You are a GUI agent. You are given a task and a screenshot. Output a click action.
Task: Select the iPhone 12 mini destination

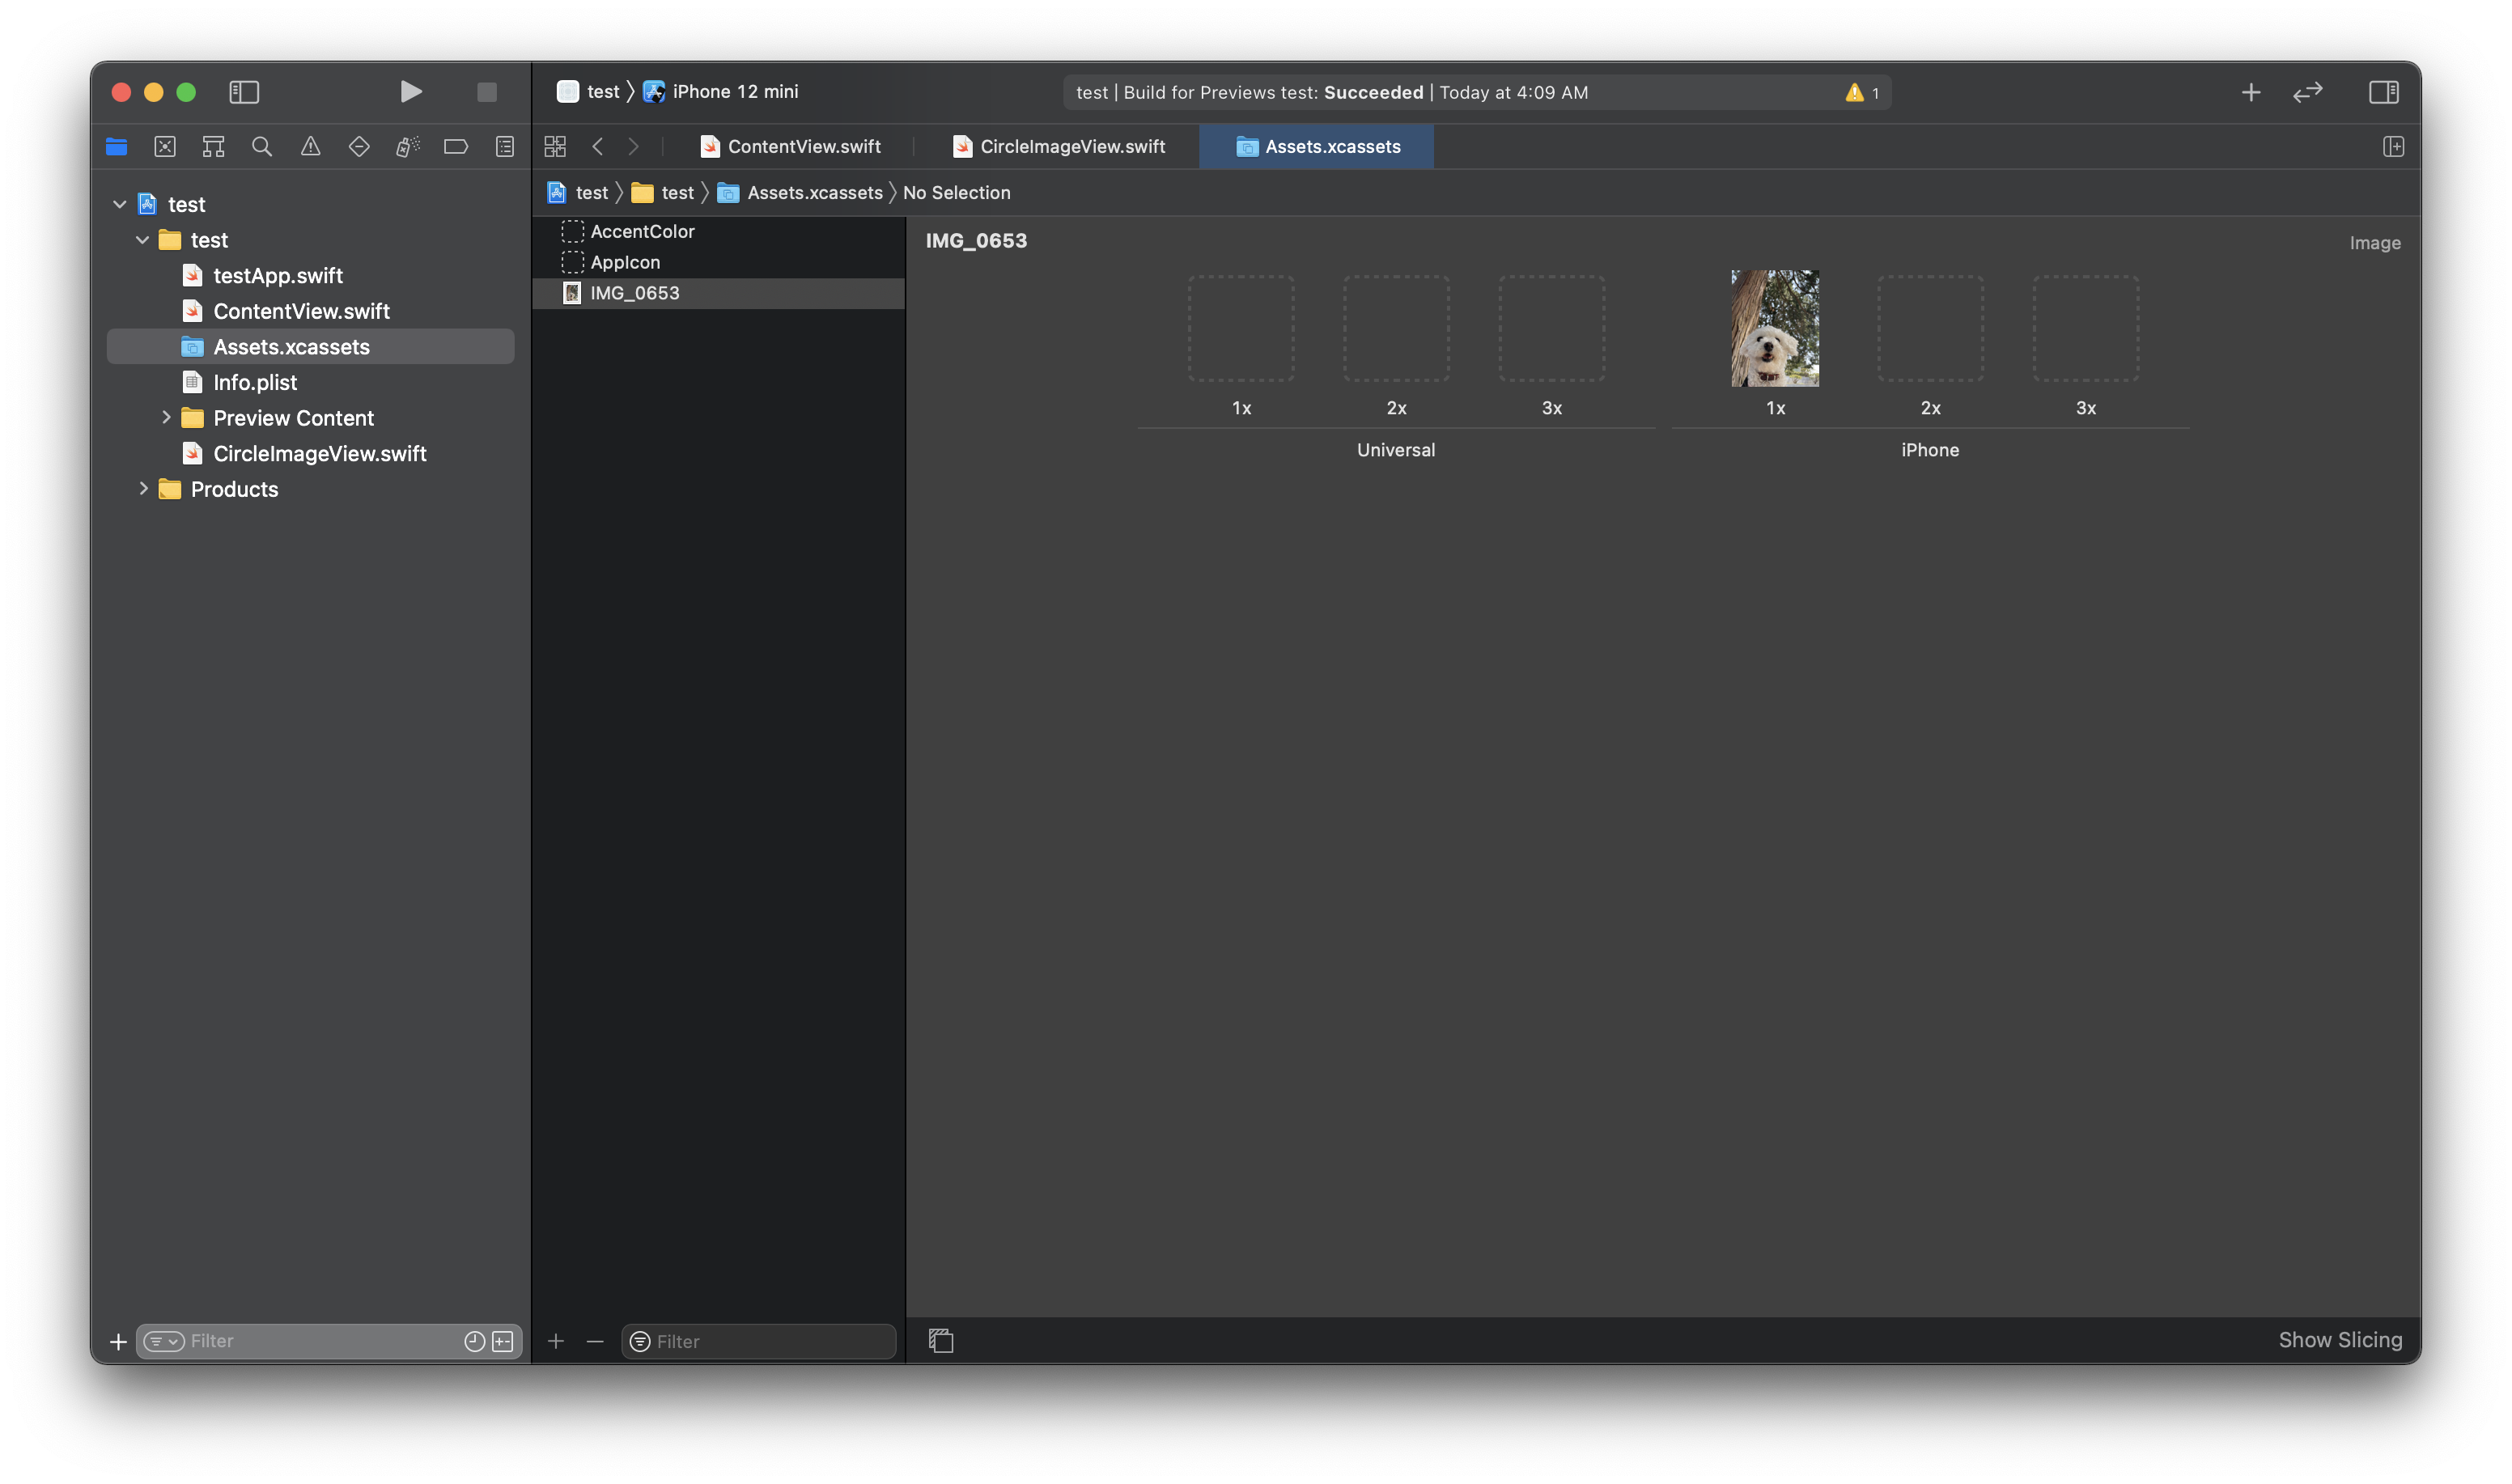pos(734,92)
